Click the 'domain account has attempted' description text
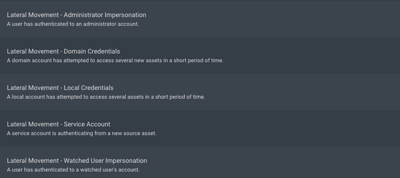The height and width of the screenshot is (178, 400). [x=115, y=60]
